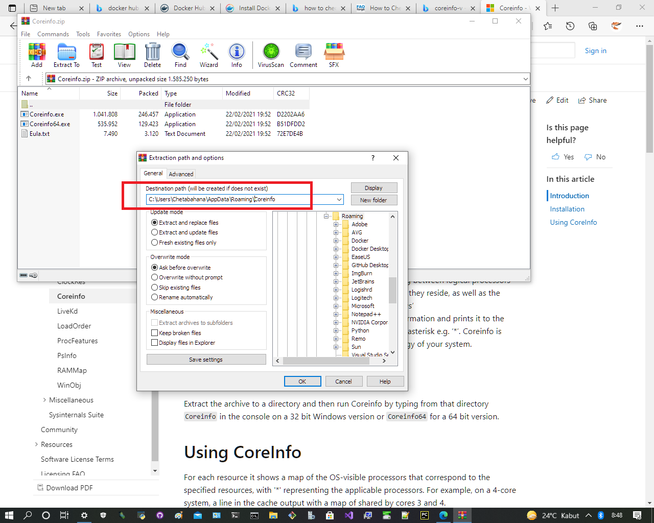Expand the Microsoft folder node
Viewport: 654px width, 523px height.
pyautogui.click(x=336, y=306)
